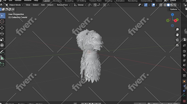Toggle perspective/orthographic grid gizmo
187x104 pixels.
[177, 45]
